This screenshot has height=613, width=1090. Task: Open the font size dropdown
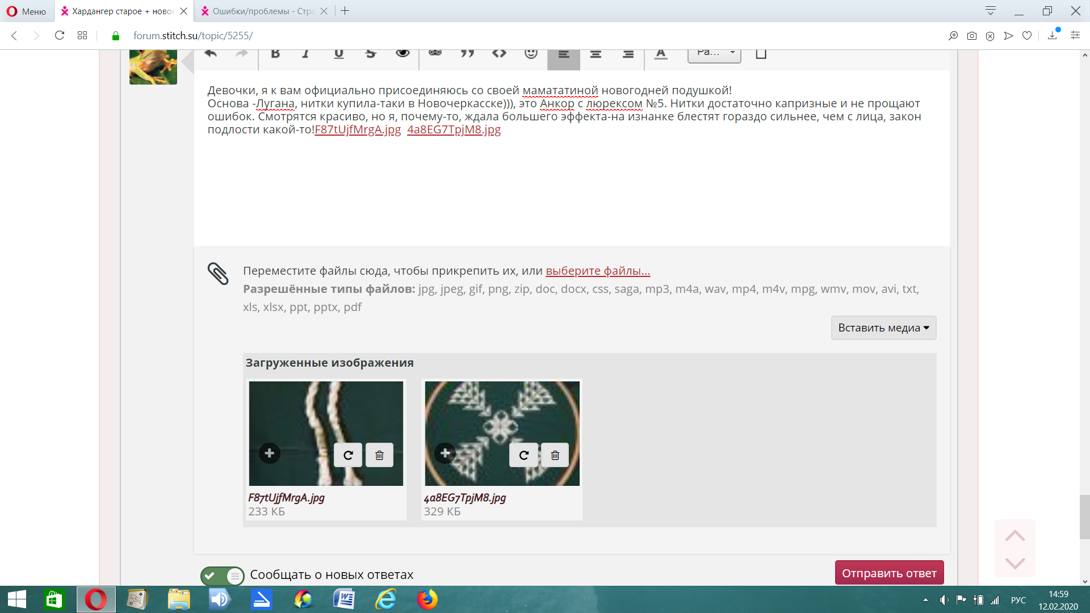tap(714, 53)
